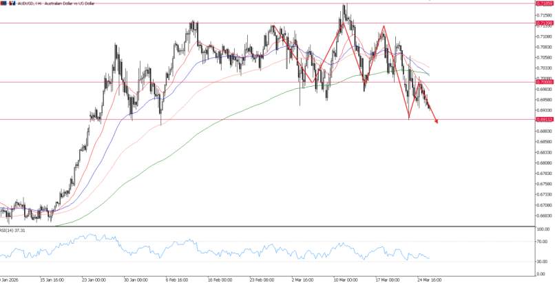Click the first chart icon beside AUDUSD title
Screen dimensions: 555x283
pos(3,3)
